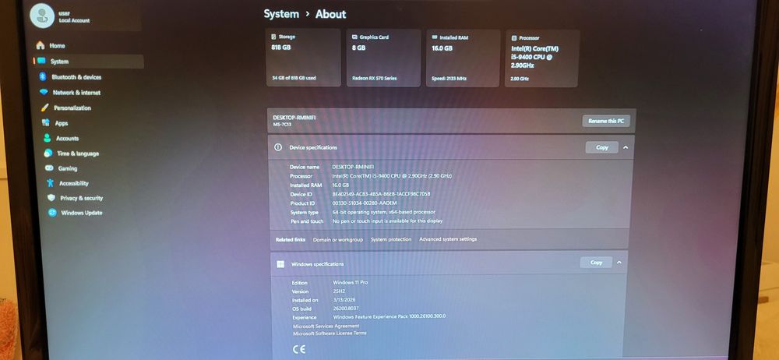Select System in the sidebar

pos(89,62)
